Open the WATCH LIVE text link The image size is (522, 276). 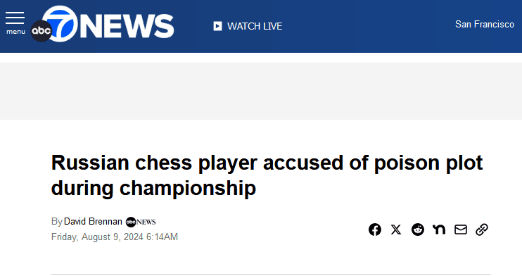click(x=255, y=26)
